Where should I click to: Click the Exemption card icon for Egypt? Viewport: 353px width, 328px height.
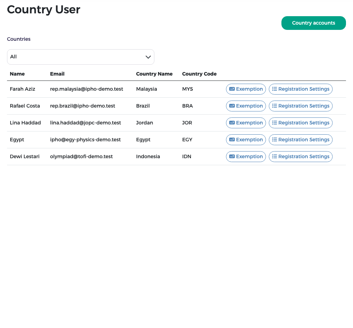point(232,140)
